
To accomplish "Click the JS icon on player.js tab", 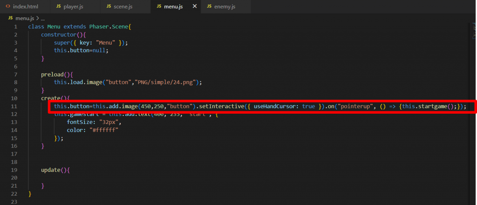I will [58, 7].
